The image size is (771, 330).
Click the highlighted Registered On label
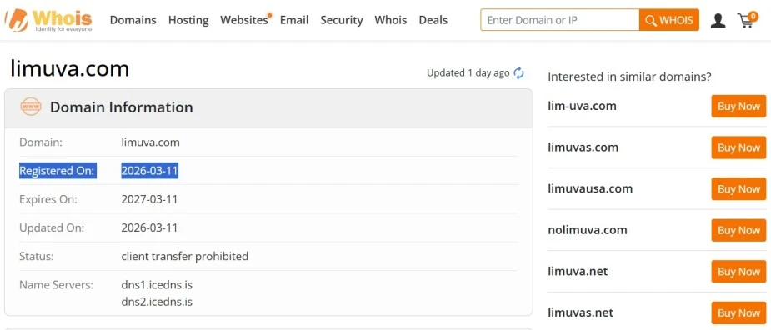tap(58, 171)
